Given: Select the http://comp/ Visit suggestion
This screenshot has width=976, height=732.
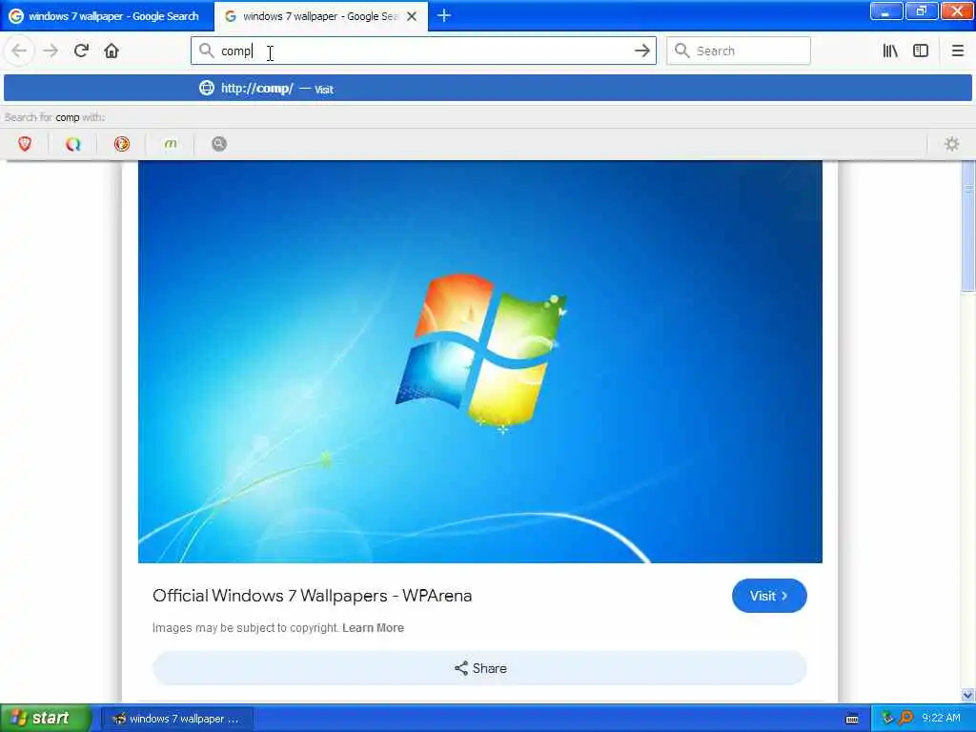Looking at the screenshot, I should [488, 88].
